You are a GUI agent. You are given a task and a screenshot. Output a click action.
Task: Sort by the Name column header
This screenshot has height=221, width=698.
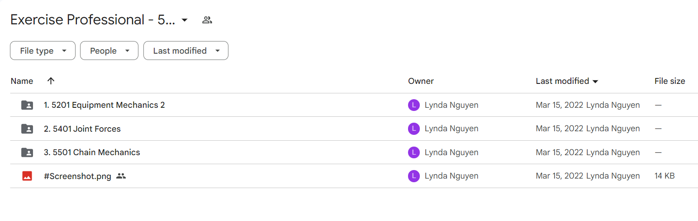(22, 81)
